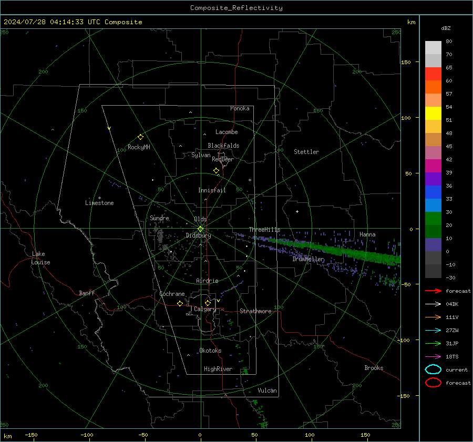
Task: Click the yellow diamond at the radar center
Action: pos(200,229)
